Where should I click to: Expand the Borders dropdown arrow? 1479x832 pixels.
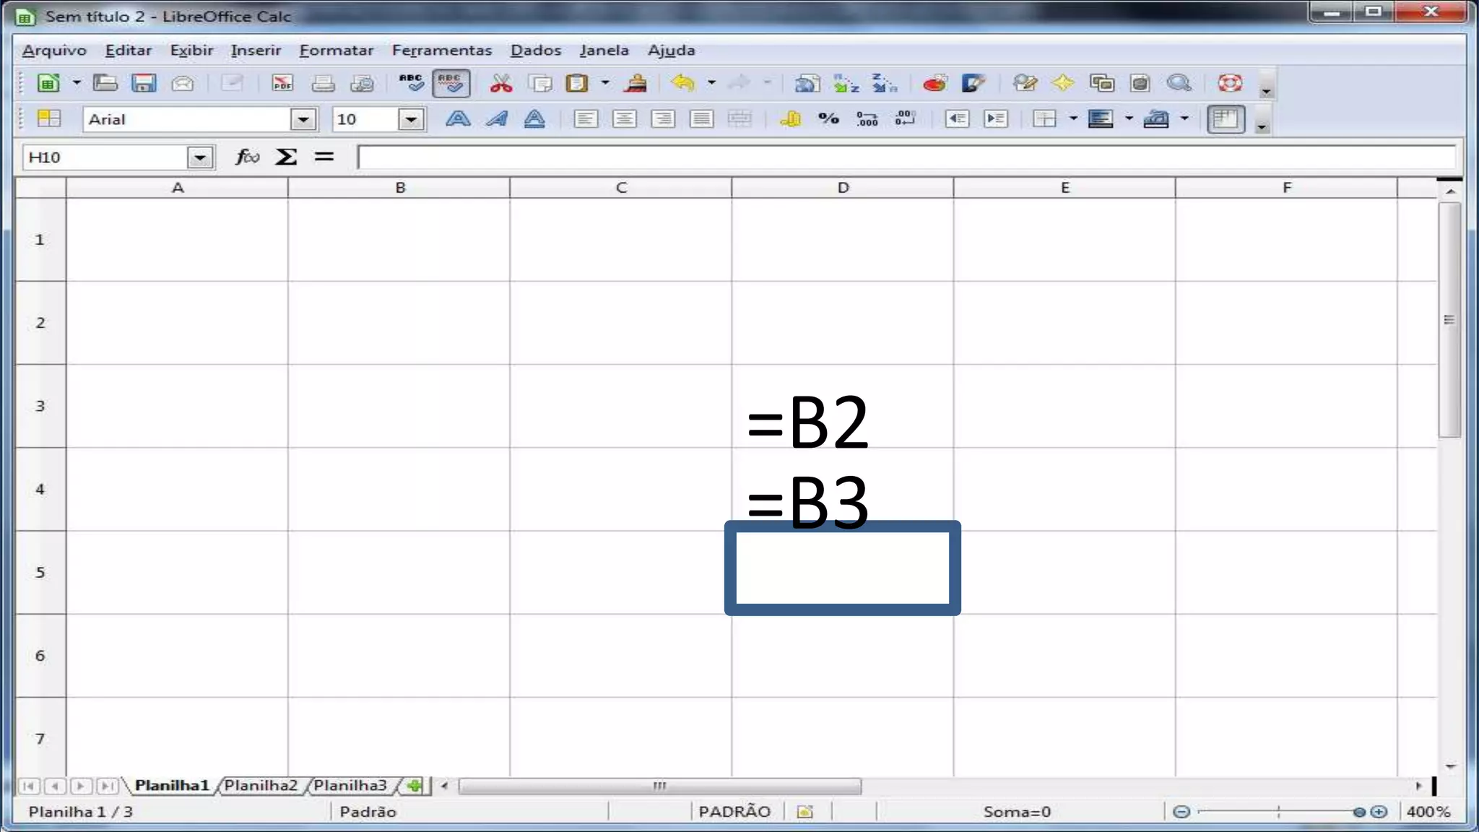[1072, 118]
